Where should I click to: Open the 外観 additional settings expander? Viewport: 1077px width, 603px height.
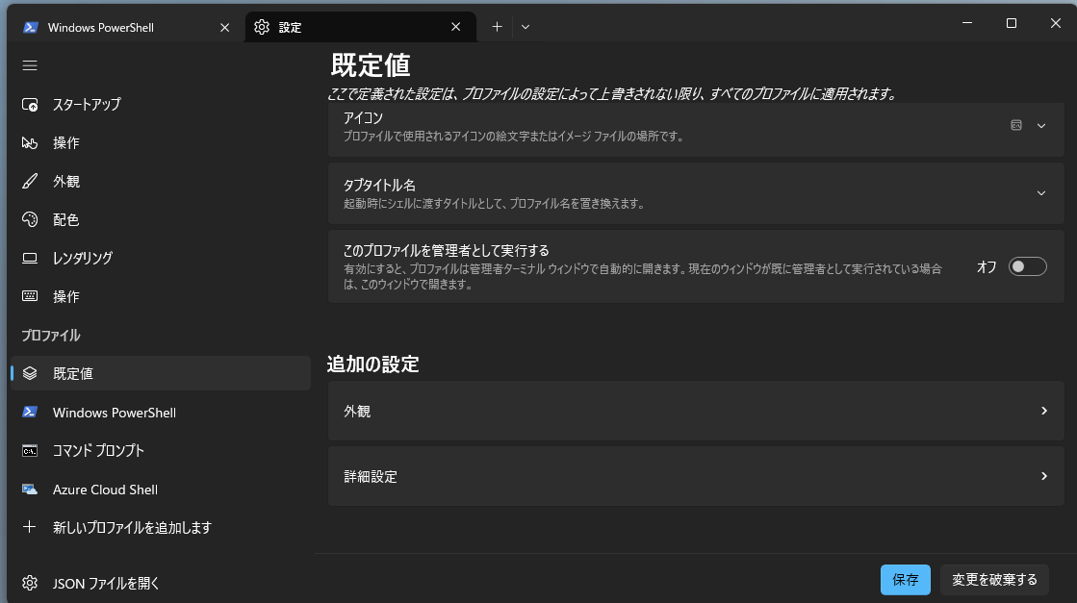point(1044,411)
